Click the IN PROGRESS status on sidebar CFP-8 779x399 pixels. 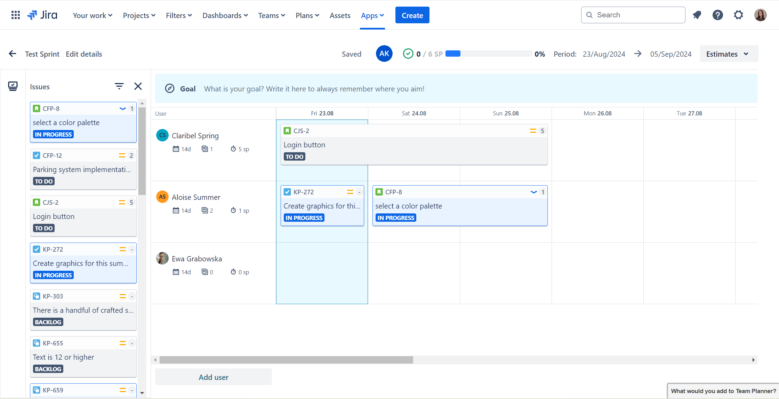(53, 135)
